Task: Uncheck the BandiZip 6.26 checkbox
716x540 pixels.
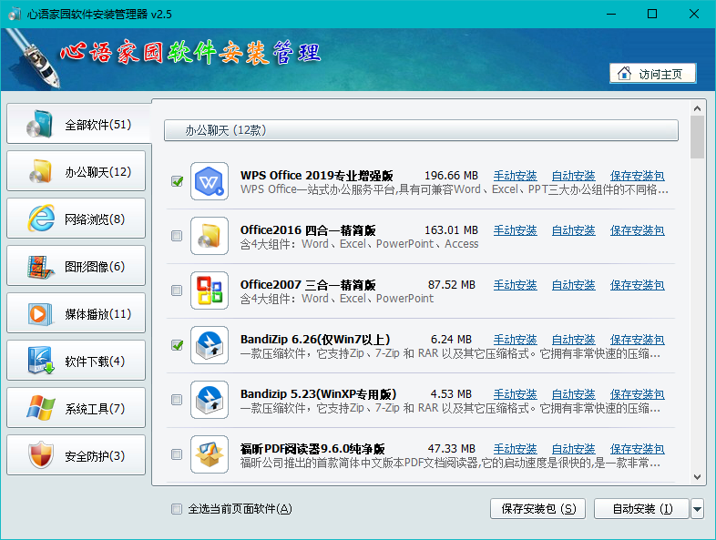Action: pyautogui.click(x=177, y=345)
